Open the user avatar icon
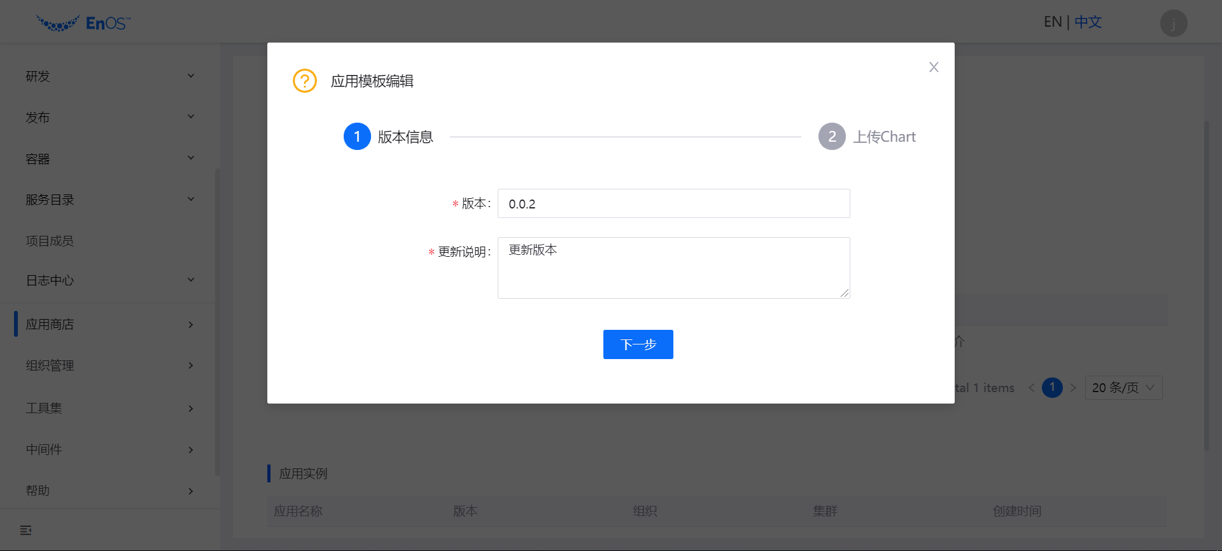1222x551 pixels. click(1174, 23)
